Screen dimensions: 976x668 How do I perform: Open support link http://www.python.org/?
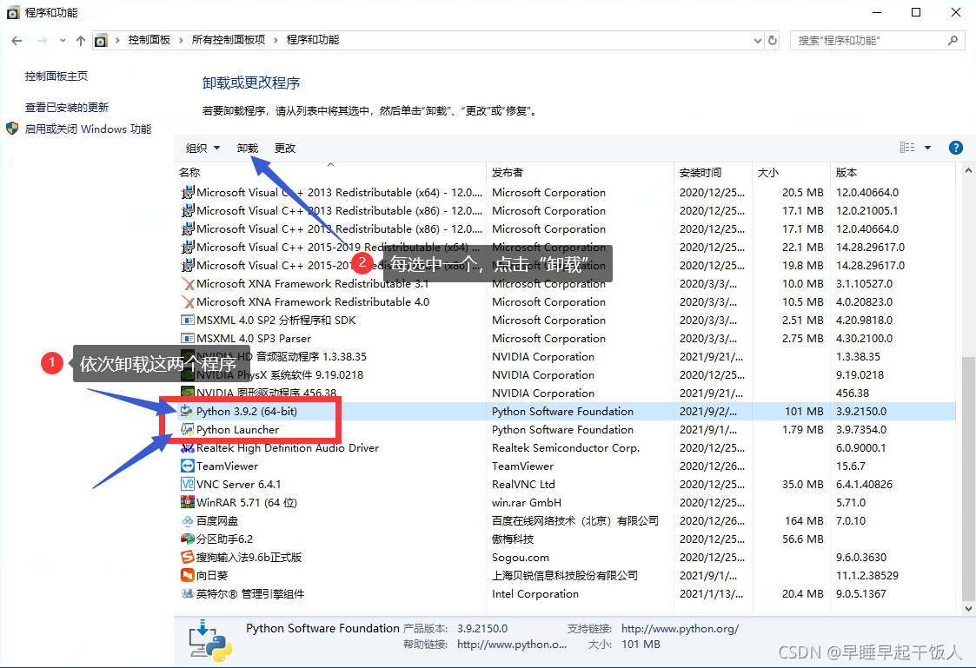click(x=681, y=629)
